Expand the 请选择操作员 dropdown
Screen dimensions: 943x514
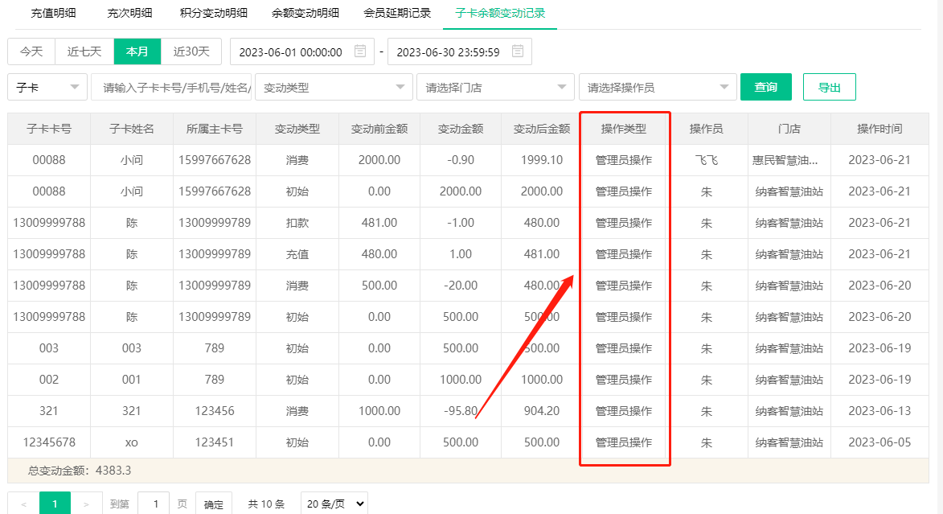point(658,88)
